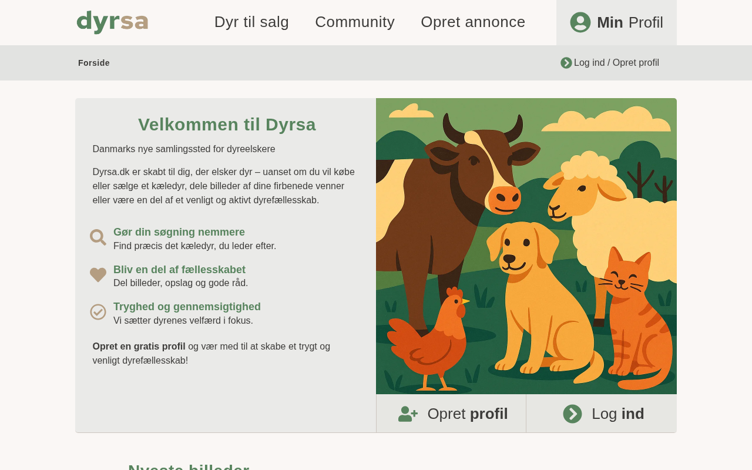Image resolution: width=752 pixels, height=470 pixels.
Task: Click the arrow circle icon on Log ind
Action: [572, 414]
